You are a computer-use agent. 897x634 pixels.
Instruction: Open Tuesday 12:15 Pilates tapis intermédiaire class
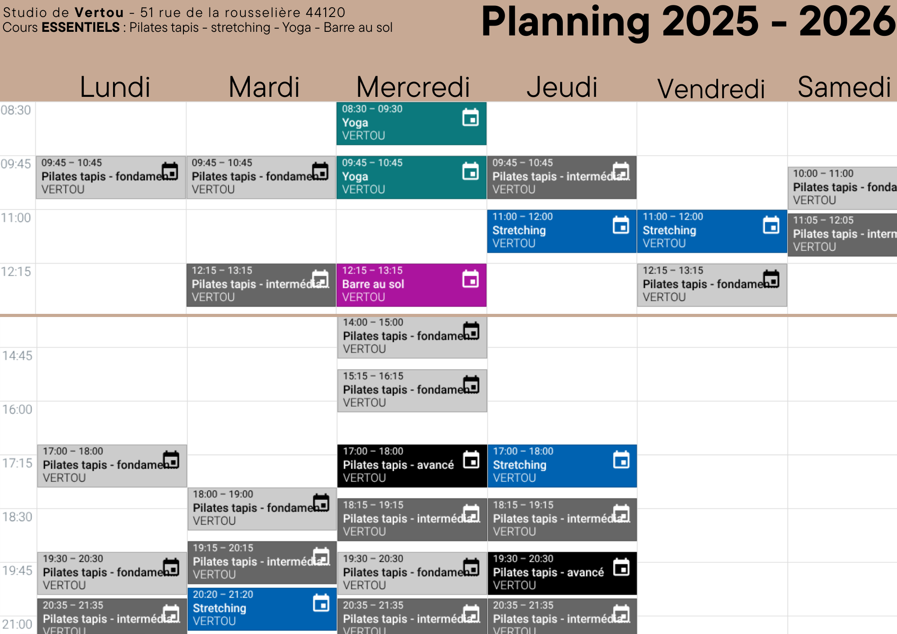click(261, 285)
